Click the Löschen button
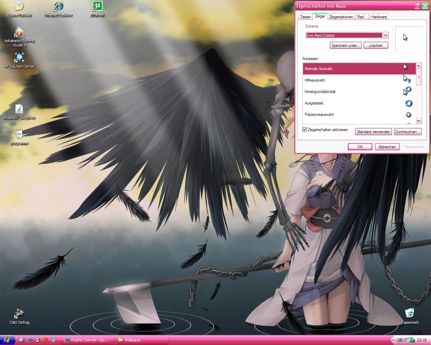Viewport: 431px width, 345px height. (376, 45)
